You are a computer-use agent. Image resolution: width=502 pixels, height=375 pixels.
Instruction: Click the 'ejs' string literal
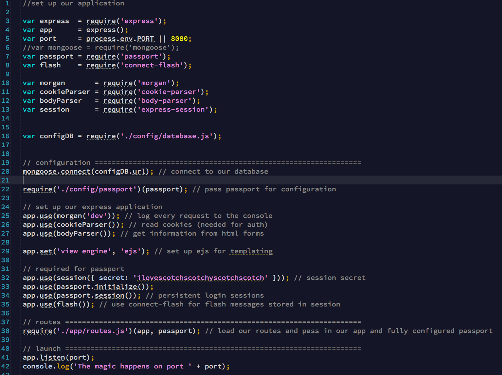131,251
